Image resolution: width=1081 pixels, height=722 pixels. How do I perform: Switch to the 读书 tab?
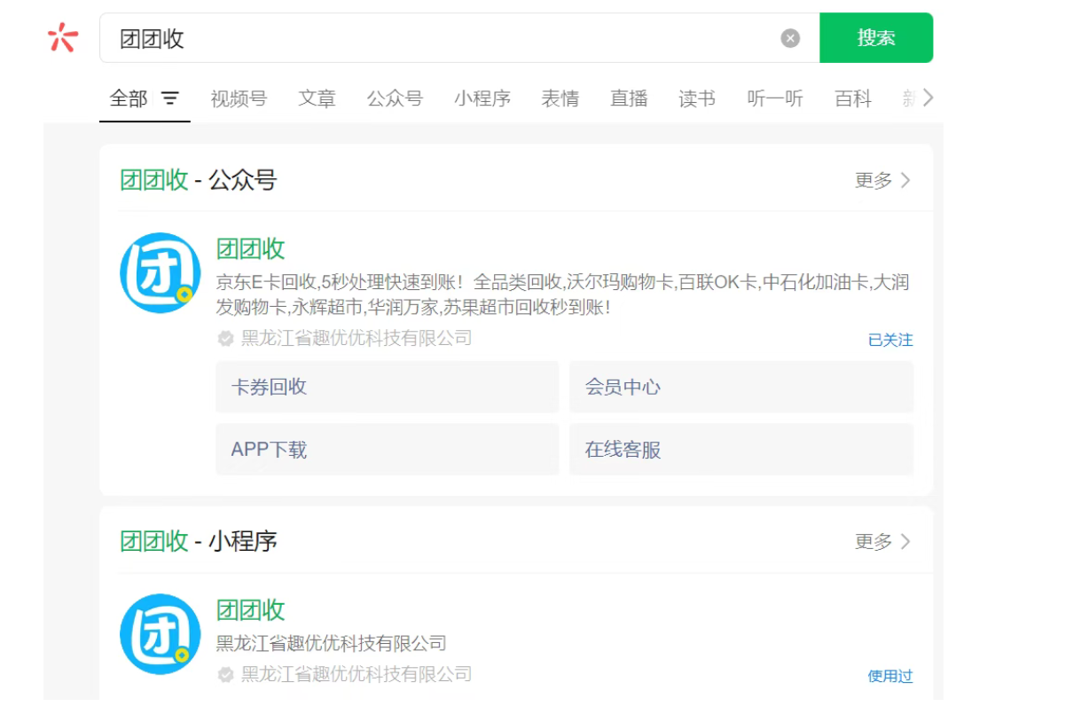pyautogui.click(x=697, y=98)
